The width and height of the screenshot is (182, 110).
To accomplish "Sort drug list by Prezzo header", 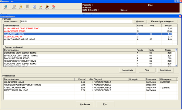I will tap(167, 26).
